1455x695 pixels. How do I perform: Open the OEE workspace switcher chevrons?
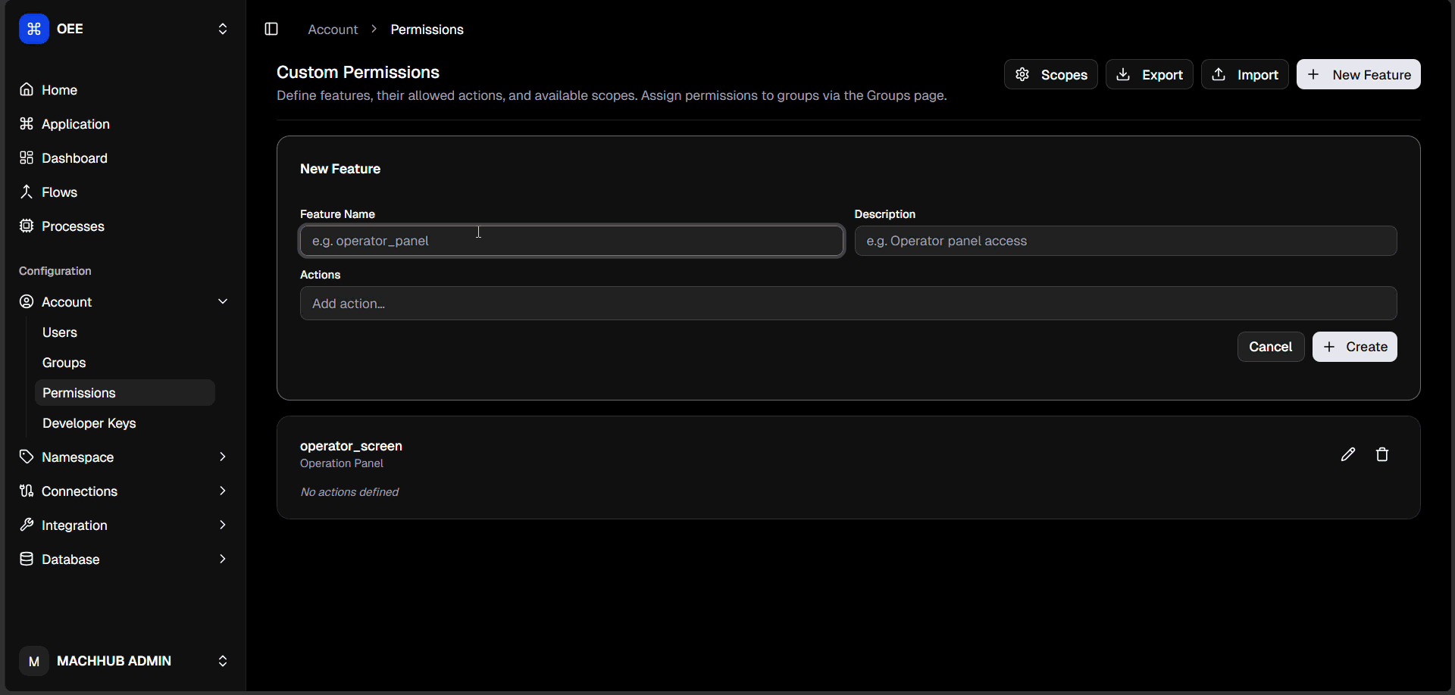223,29
